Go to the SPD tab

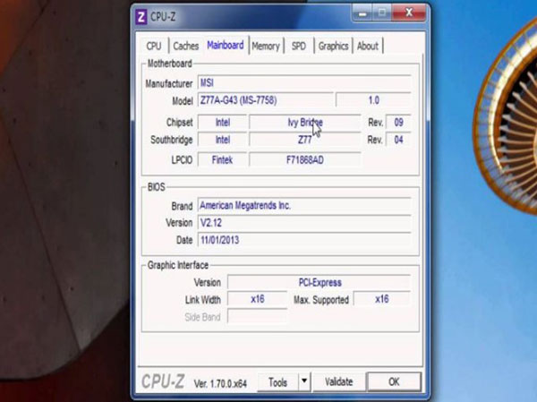[x=298, y=47]
